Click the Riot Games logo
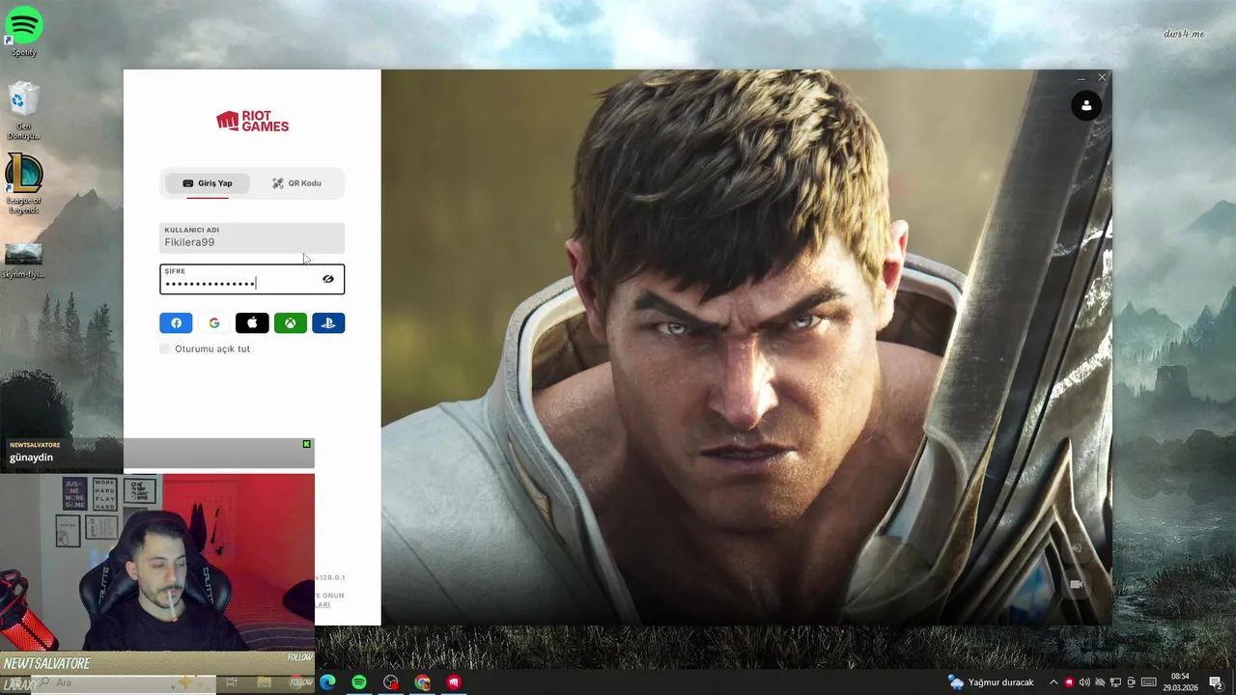Image resolution: width=1236 pixels, height=695 pixels. 252,121
